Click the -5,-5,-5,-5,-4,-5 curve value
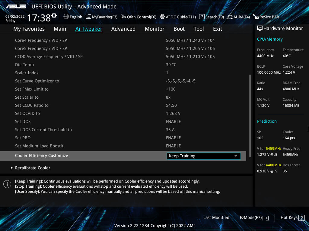 point(180,81)
